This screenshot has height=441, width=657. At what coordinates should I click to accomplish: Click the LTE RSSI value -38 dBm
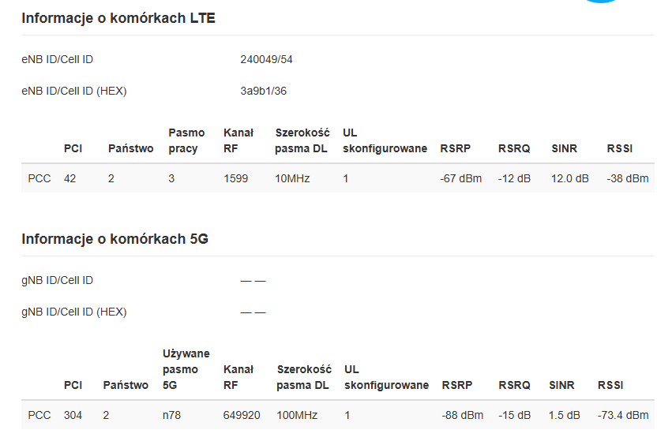pos(627,178)
